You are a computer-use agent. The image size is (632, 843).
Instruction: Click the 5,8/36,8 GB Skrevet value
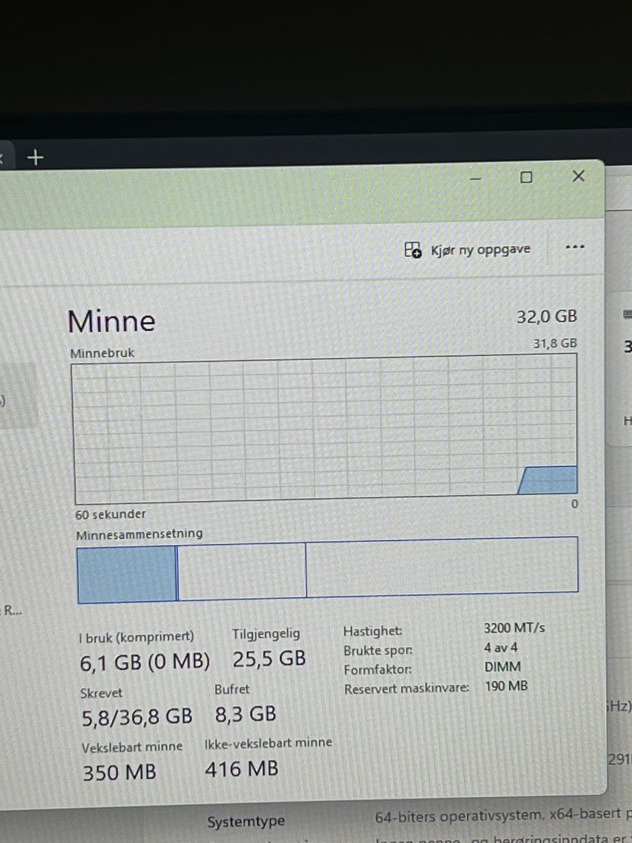pos(137,717)
